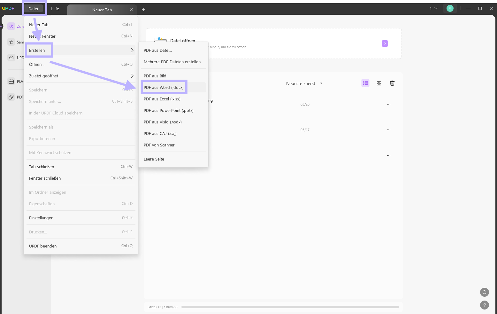Open the help question mark icon

485,305
